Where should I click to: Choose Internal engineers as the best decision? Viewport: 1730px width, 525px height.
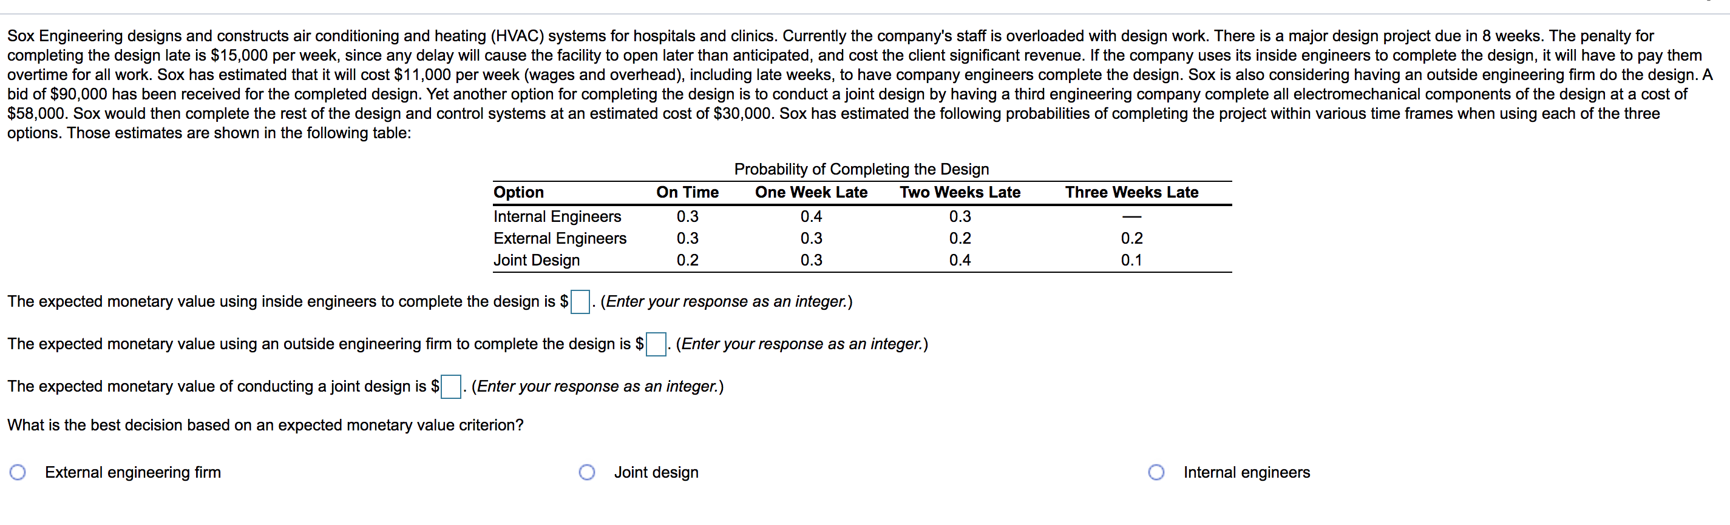coord(1156,472)
